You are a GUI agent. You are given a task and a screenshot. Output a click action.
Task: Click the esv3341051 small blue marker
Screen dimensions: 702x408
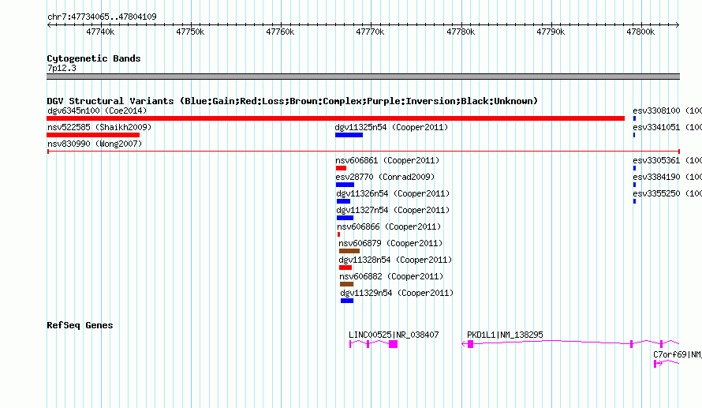(634, 135)
